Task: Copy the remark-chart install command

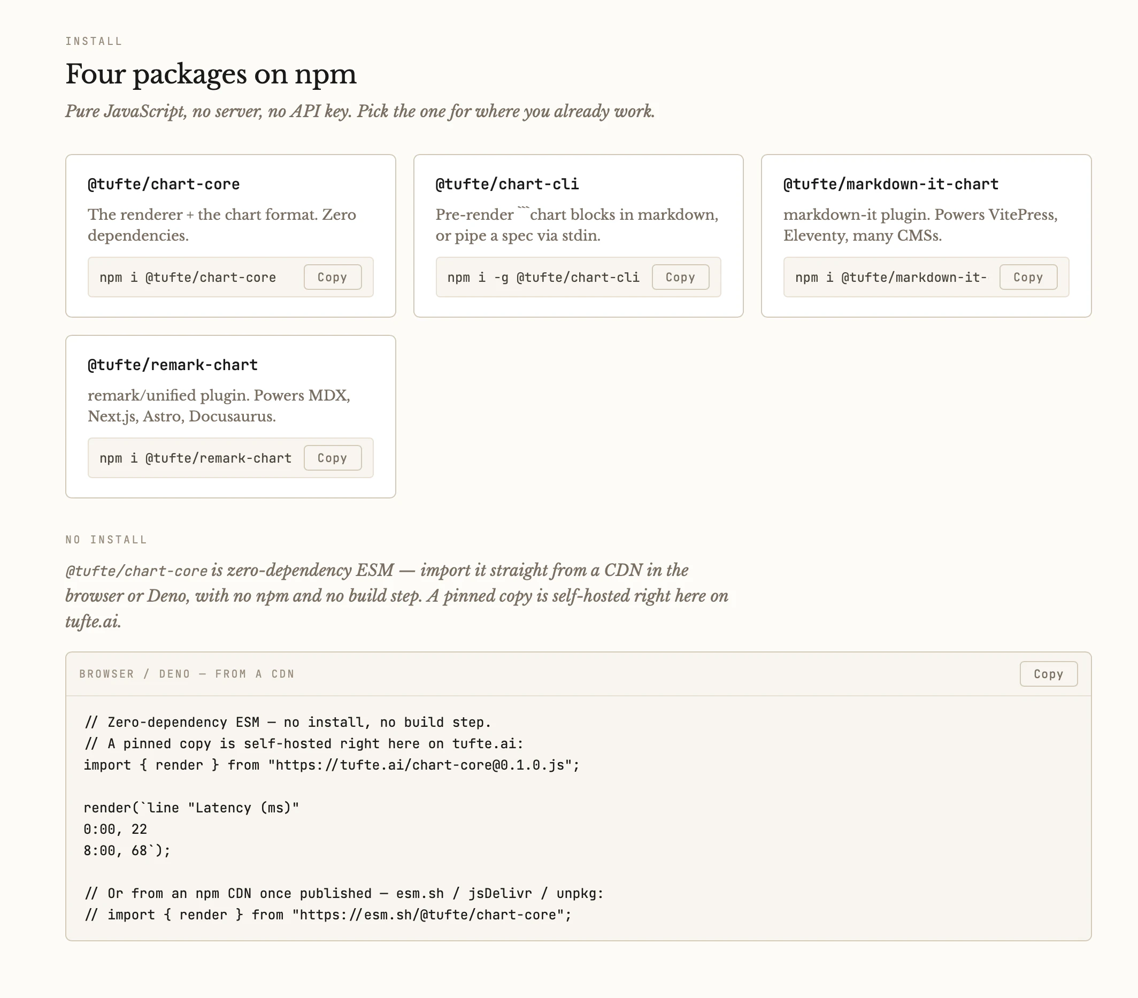Action: 333,458
